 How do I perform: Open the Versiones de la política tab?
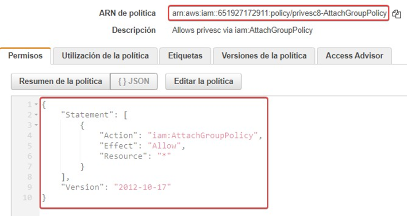coord(264,56)
